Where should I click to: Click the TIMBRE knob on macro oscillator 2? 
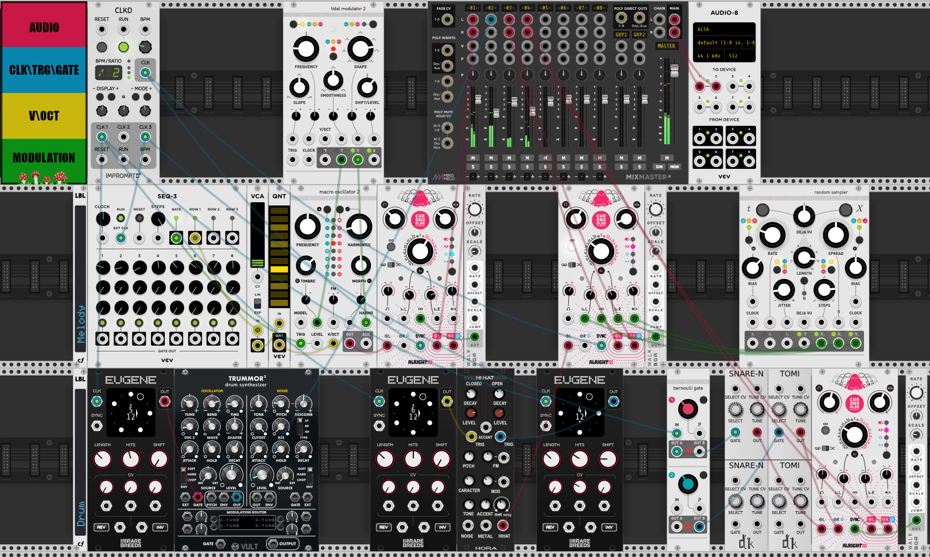(305, 265)
